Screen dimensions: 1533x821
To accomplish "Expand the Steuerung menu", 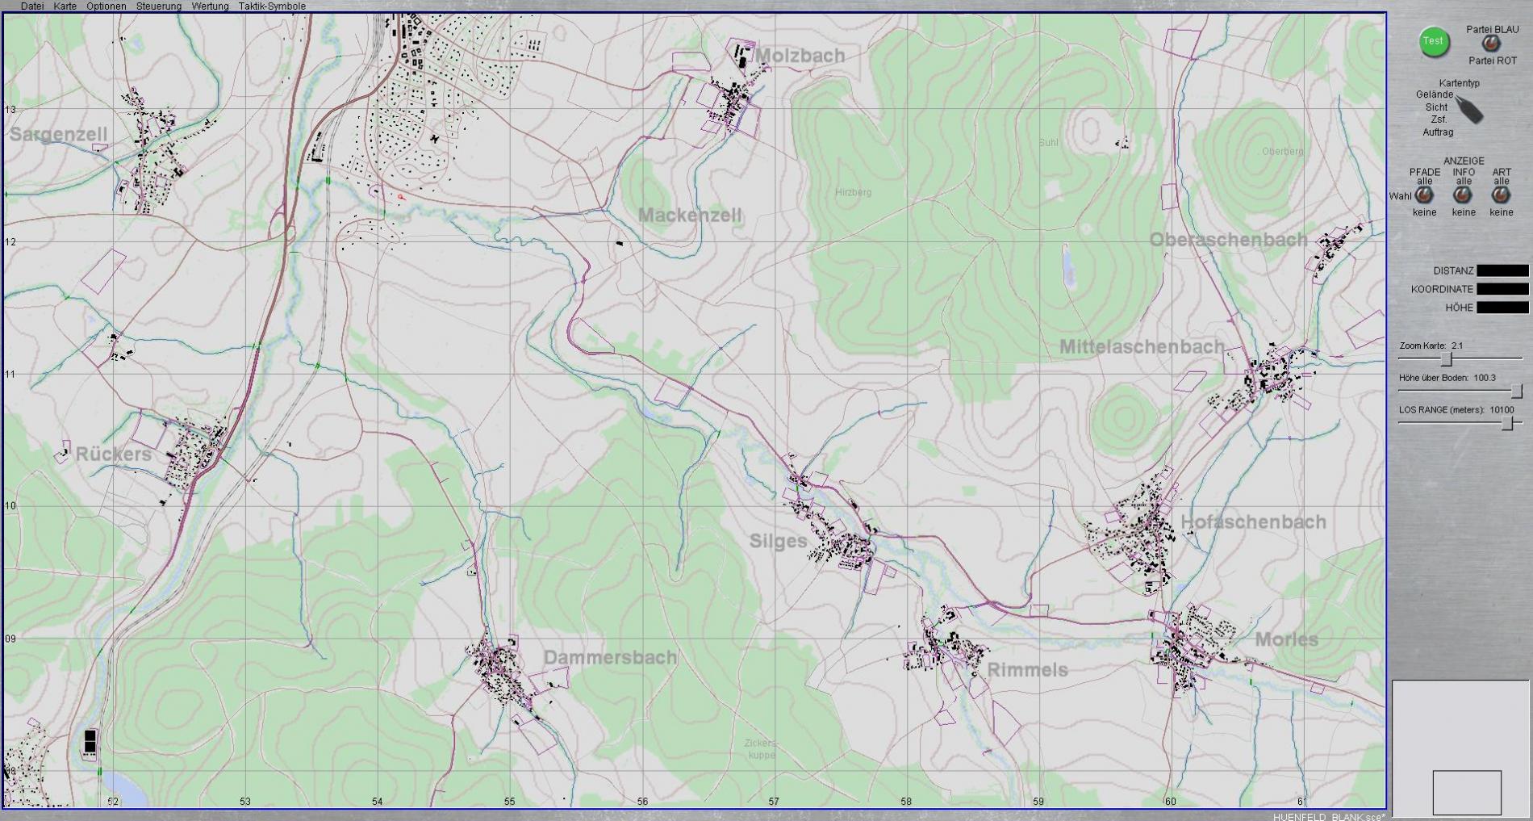I will [159, 6].
